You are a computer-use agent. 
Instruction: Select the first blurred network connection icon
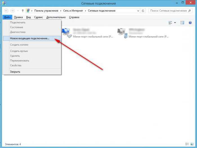[67, 33]
